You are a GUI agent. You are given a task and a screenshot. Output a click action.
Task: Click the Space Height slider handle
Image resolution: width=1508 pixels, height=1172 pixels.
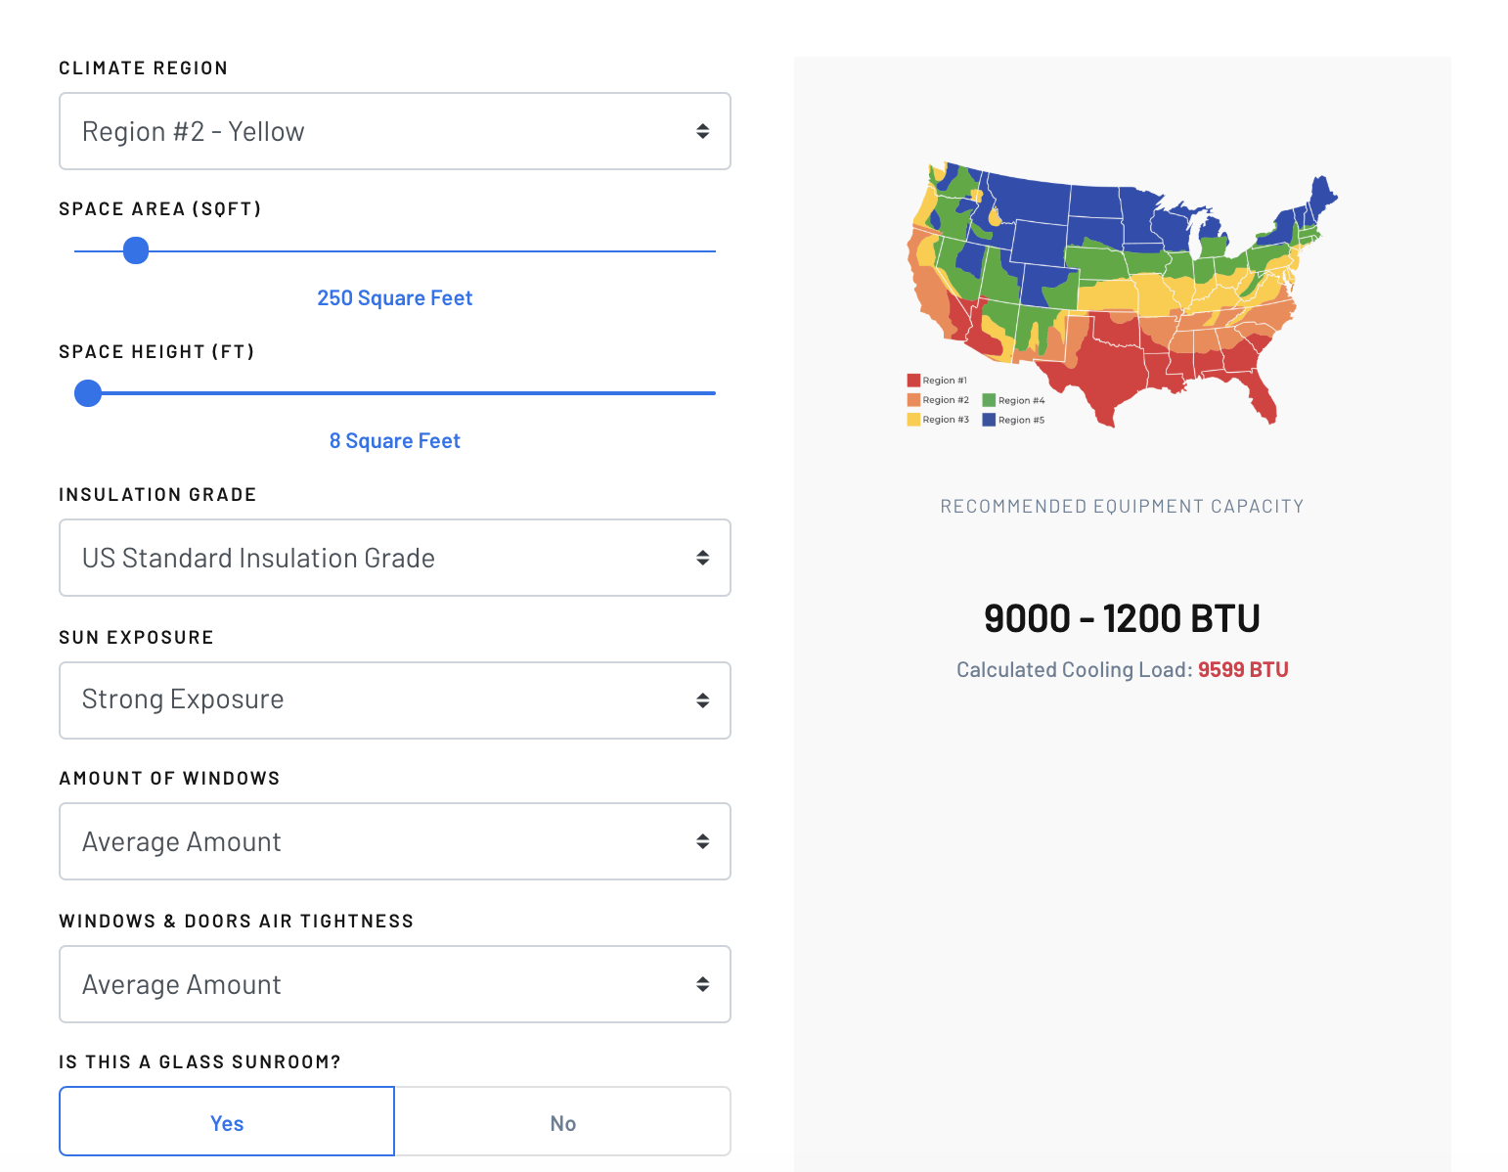pyautogui.click(x=88, y=393)
